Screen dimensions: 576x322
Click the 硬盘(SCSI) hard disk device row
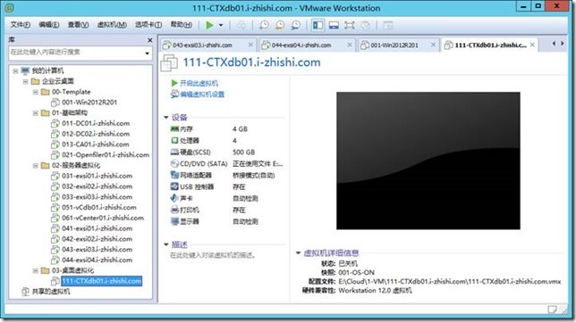click(227, 152)
